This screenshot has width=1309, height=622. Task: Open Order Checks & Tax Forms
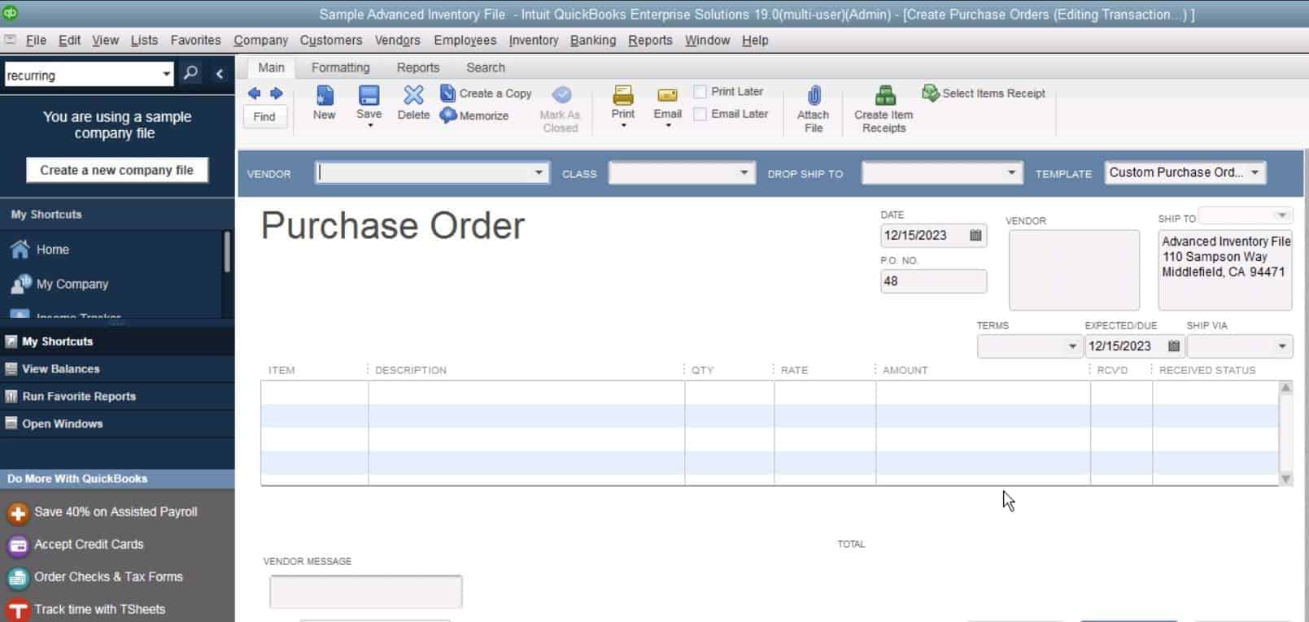coord(95,577)
